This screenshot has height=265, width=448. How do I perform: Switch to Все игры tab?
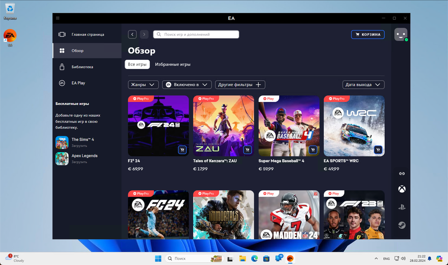click(x=137, y=64)
